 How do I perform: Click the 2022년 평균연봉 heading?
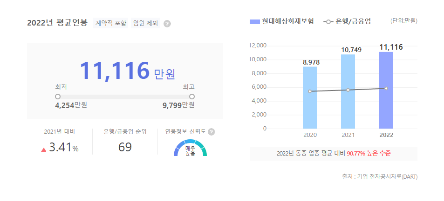point(57,23)
